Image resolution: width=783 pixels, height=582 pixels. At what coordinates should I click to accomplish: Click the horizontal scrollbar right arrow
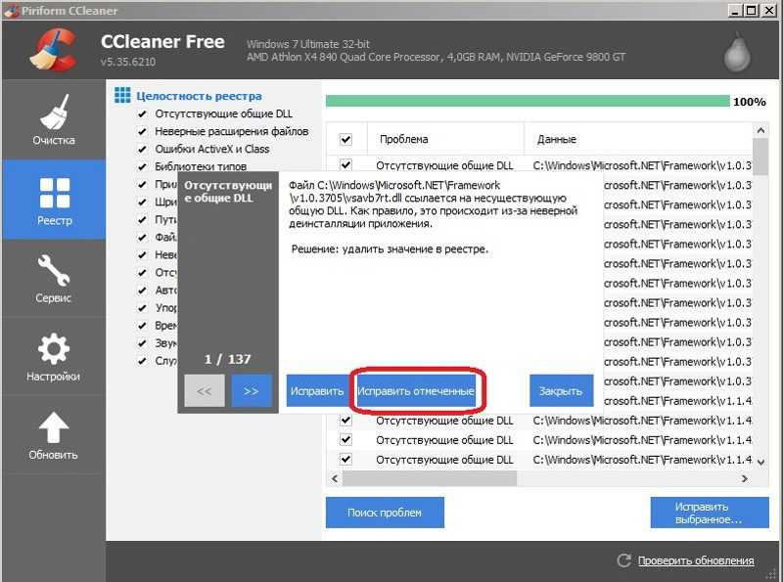[745, 478]
